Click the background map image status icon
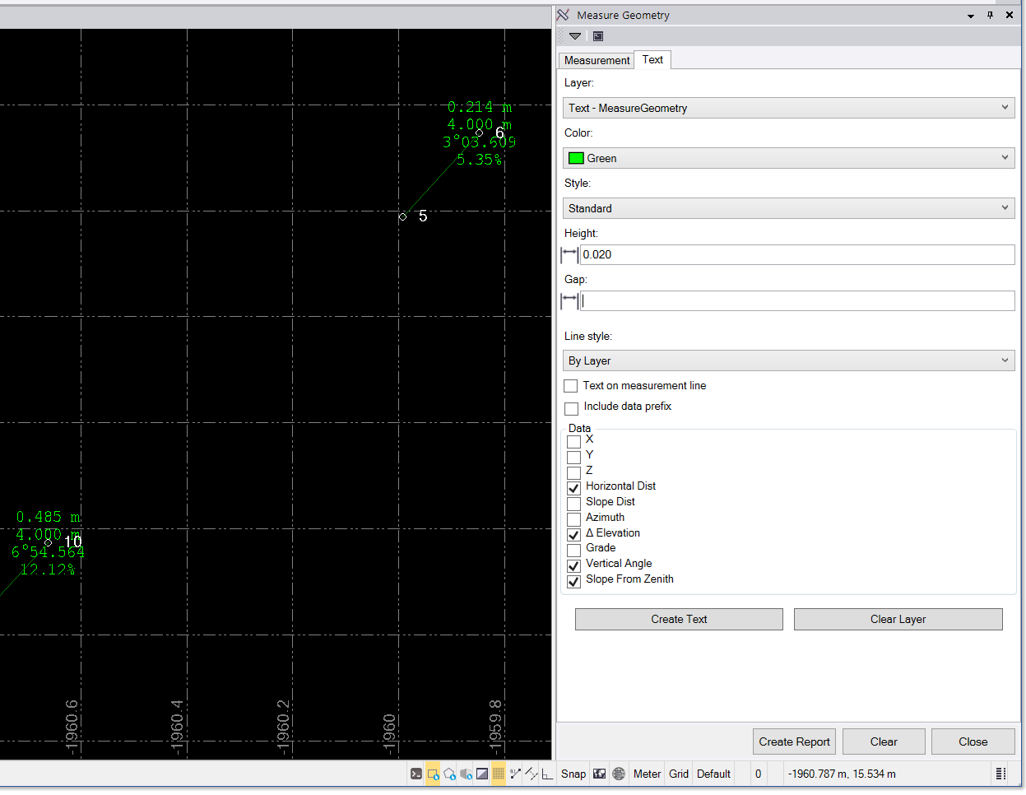This screenshot has width=1026, height=795. (x=599, y=774)
